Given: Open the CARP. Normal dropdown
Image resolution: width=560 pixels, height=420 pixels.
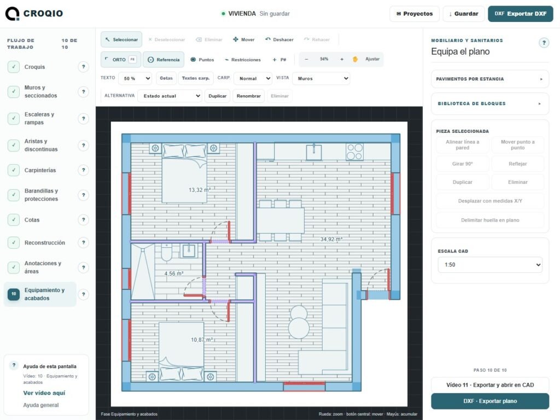Looking at the screenshot, I should pyautogui.click(x=253, y=79).
